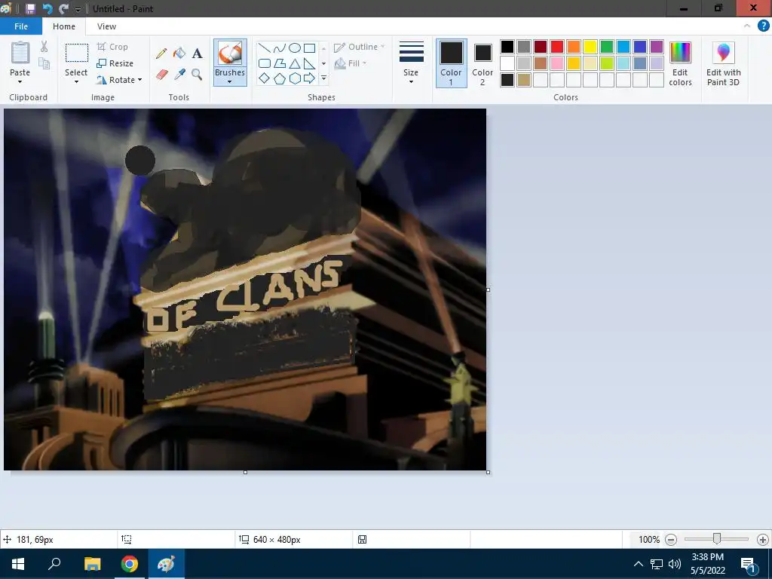The width and height of the screenshot is (772, 579).
Task: Choose the Line shape
Action: [x=265, y=48]
